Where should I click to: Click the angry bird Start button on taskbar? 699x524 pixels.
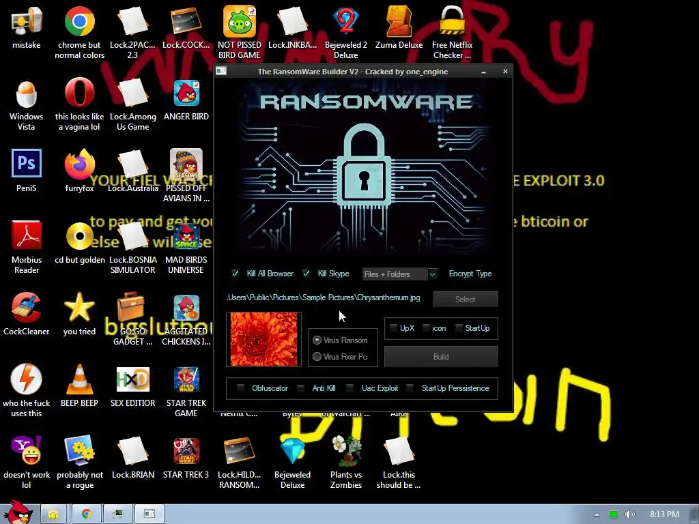click(18, 512)
